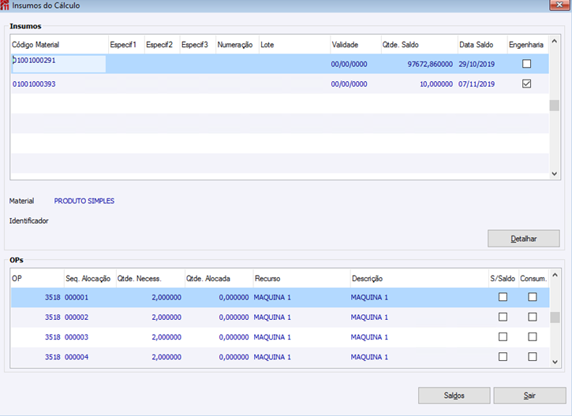Open Saldos via the button
This screenshot has width=572, height=416.
click(x=454, y=396)
